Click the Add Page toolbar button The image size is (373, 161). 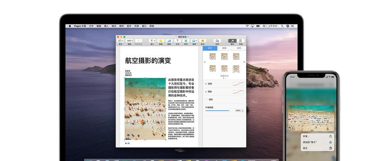click(139, 41)
